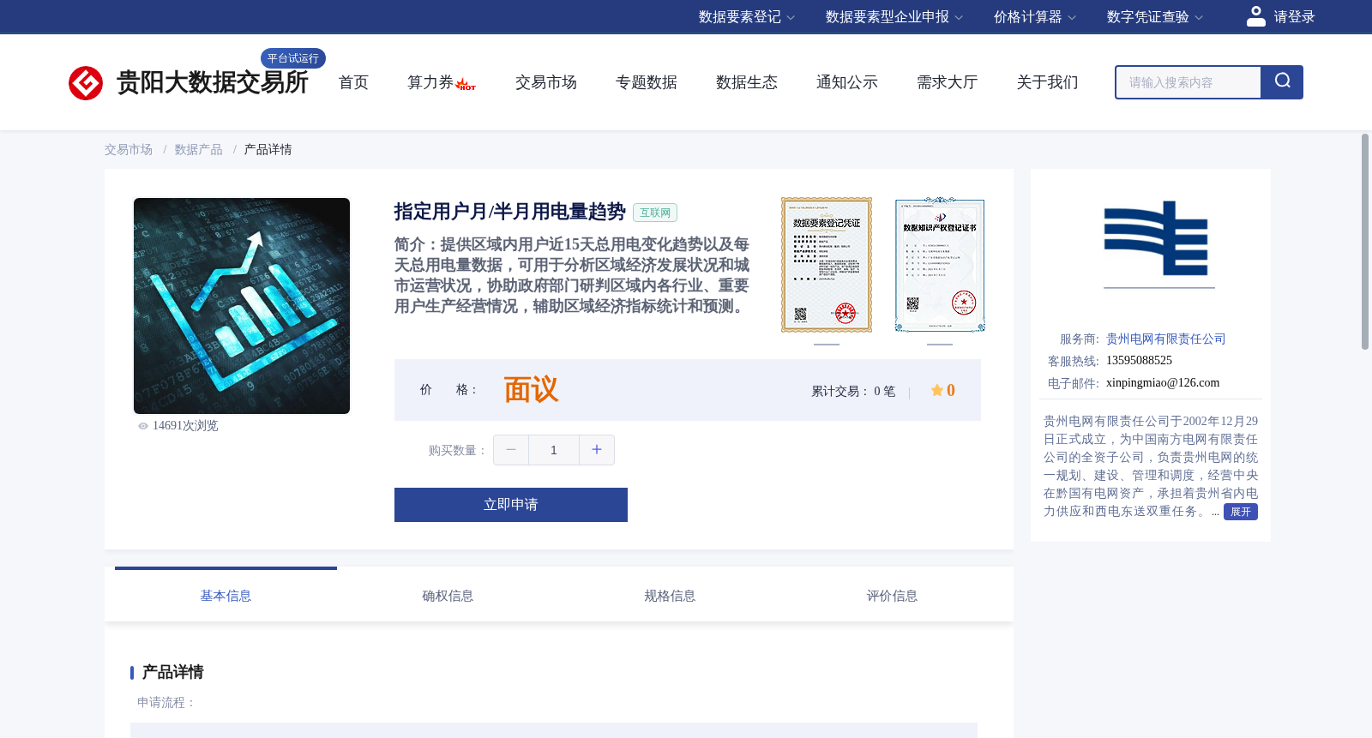Switch to the 确权信息 tab

coord(448,596)
